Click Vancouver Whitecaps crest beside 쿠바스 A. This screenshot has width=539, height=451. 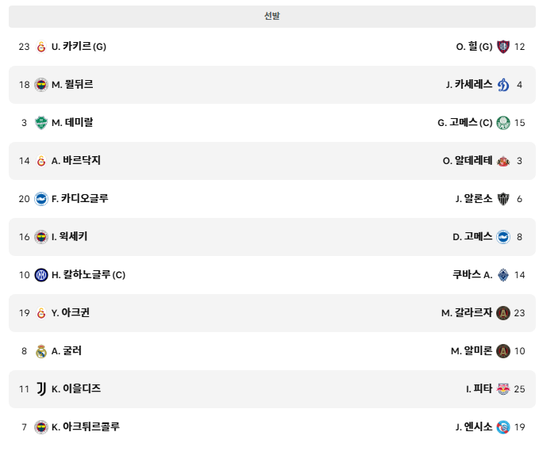coord(503,275)
